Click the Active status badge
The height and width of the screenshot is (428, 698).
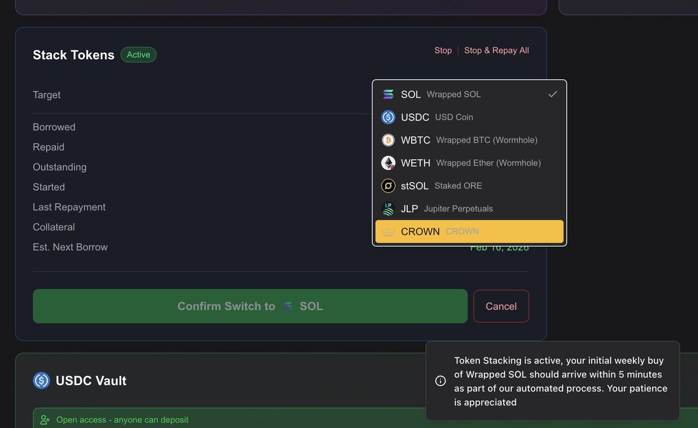point(138,55)
